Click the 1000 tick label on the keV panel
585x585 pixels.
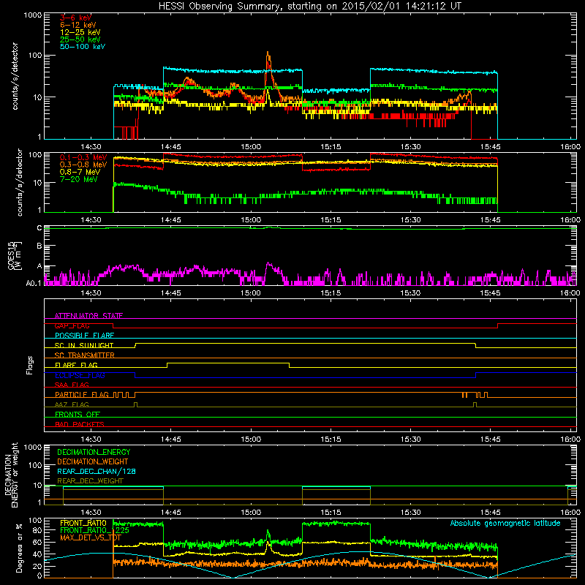(33, 15)
